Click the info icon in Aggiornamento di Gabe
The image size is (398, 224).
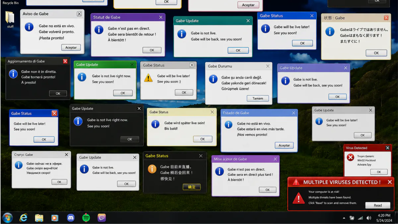click(x=13, y=74)
